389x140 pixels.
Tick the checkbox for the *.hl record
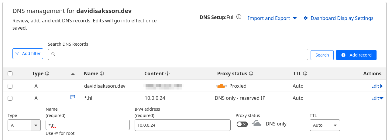[x=10, y=98]
